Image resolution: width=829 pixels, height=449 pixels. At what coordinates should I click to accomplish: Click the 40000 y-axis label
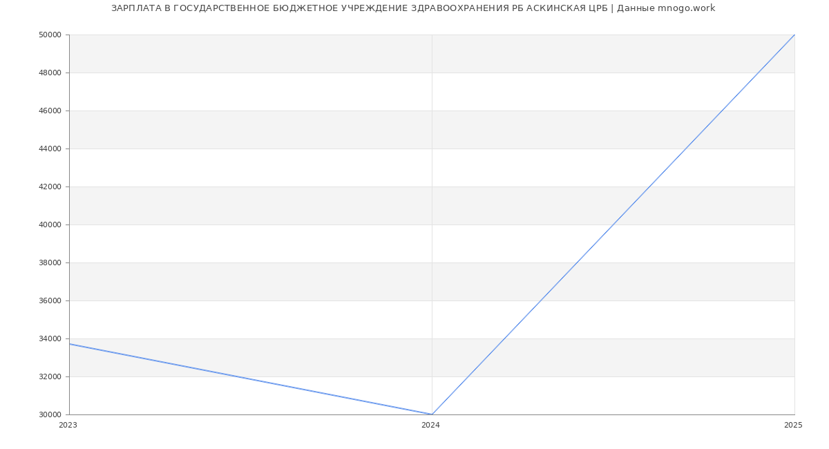click(x=50, y=224)
